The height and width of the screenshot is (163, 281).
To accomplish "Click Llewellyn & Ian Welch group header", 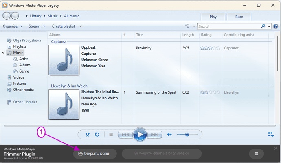I will click(69, 86).
